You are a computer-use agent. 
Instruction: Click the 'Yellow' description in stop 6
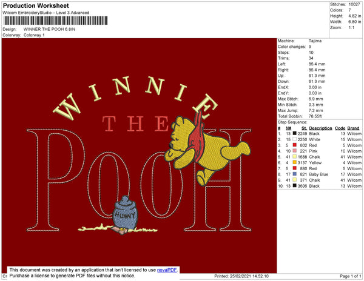[x=315, y=163]
